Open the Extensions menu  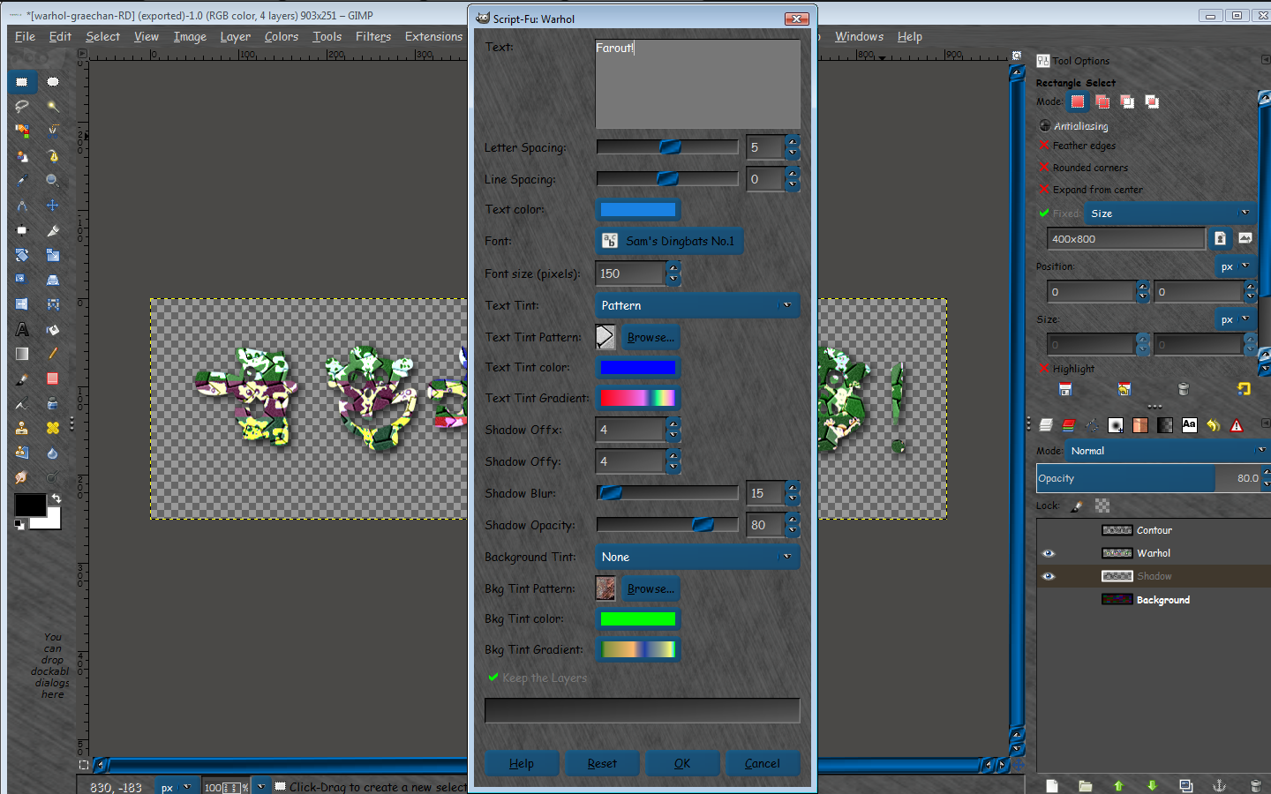(x=433, y=36)
